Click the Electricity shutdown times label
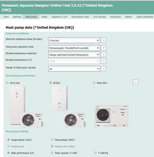 click(24, 39)
